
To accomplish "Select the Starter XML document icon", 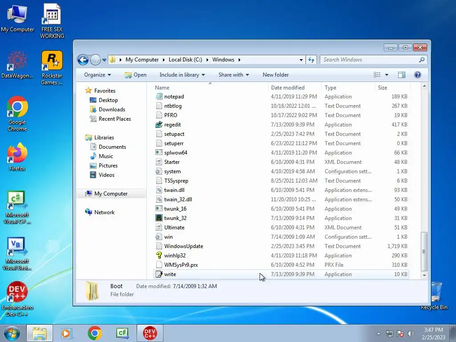I will (159, 162).
